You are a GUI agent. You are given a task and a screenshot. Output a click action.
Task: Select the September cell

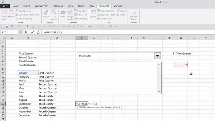click(28, 104)
